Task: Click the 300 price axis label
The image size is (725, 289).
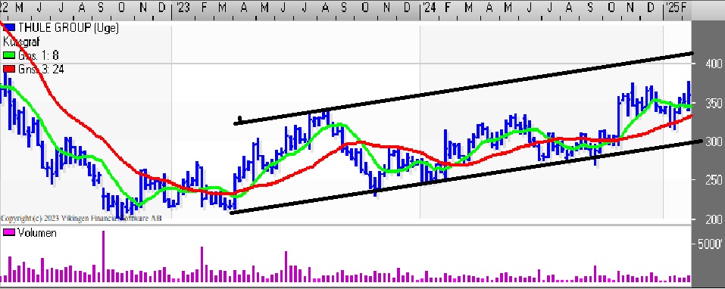Action: (x=714, y=141)
